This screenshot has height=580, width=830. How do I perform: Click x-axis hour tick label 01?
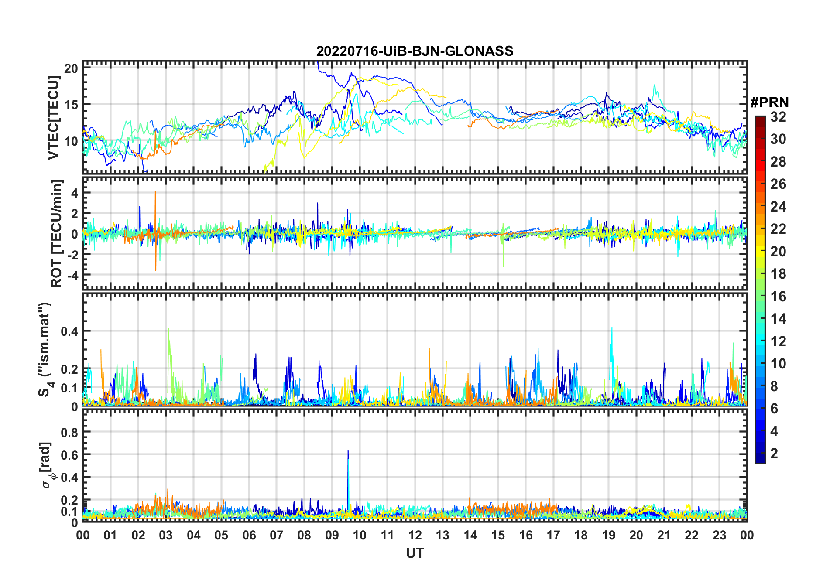[x=110, y=535]
